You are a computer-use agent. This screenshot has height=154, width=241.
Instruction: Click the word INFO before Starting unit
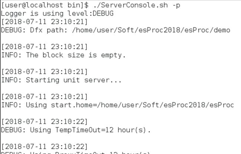tap(9, 80)
